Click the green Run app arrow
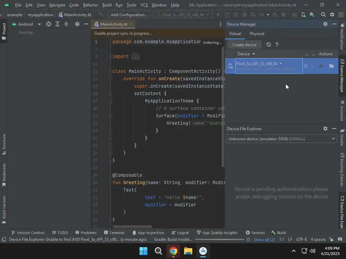 pyautogui.click(x=218, y=15)
